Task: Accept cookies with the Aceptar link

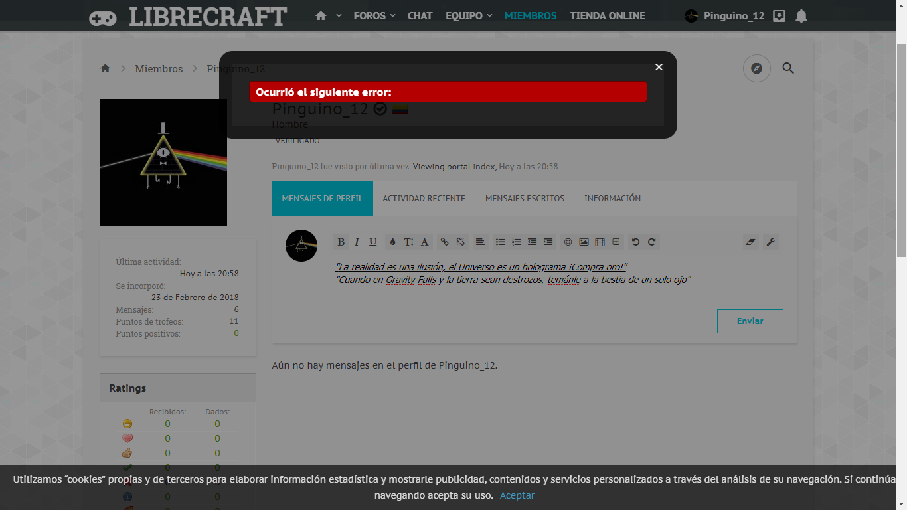Action: pyautogui.click(x=517, y=495)
